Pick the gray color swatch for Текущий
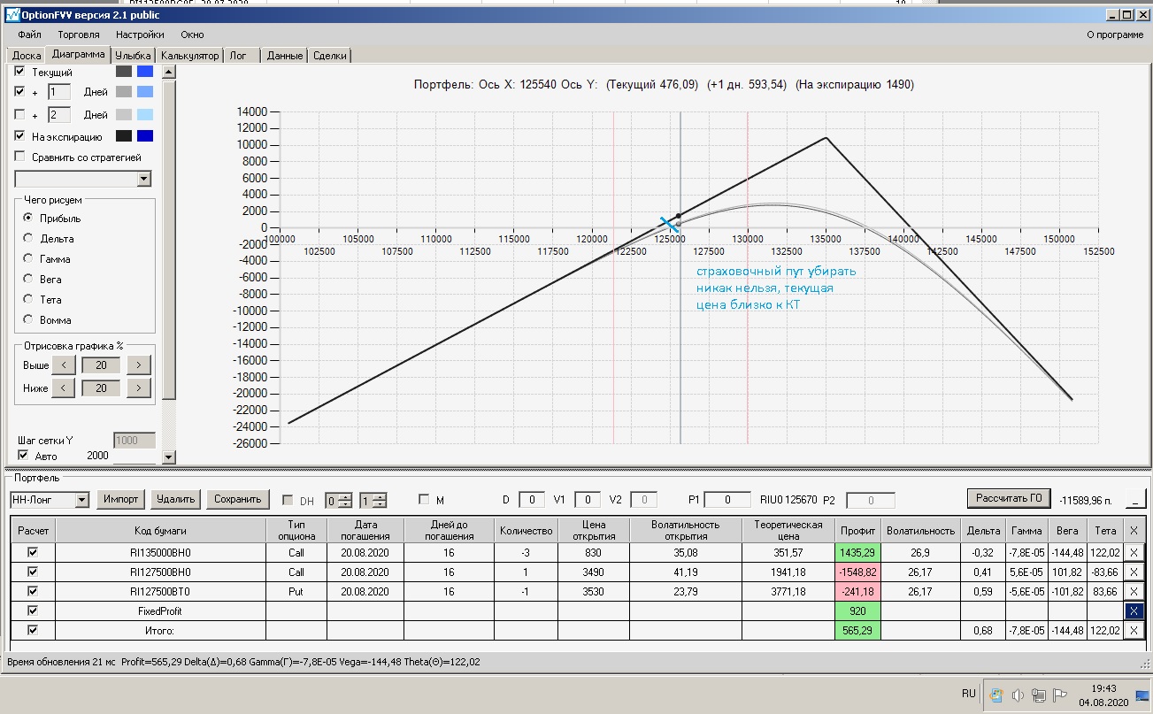 click(123, 72)
